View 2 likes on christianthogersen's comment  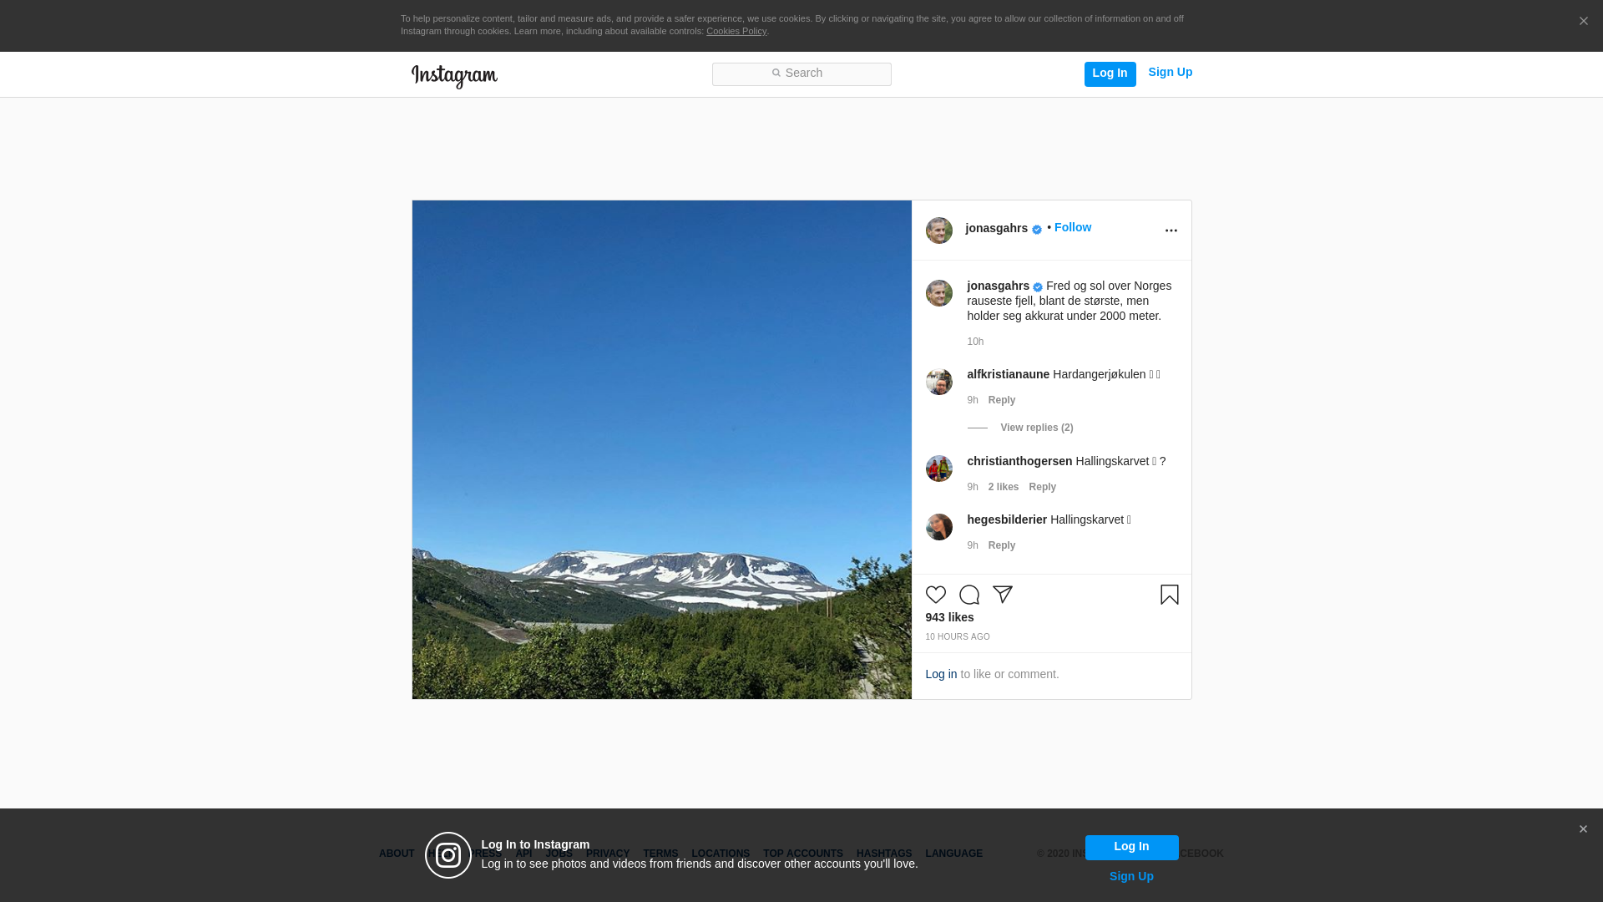[x=1003, y=487]
